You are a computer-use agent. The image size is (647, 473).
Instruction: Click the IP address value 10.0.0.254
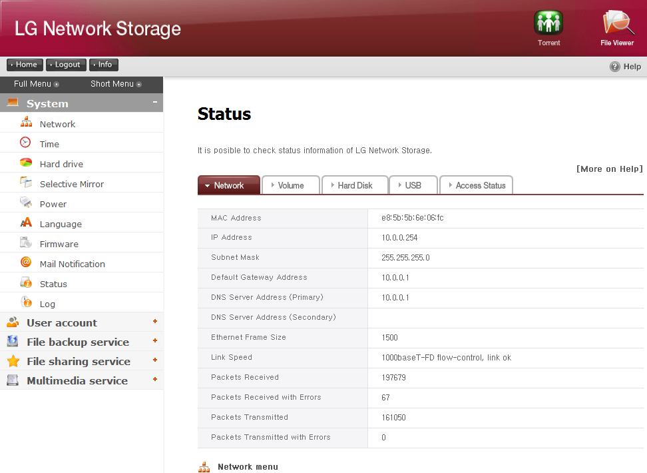tap(399, 238)
